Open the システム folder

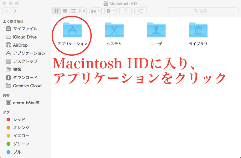114,30
